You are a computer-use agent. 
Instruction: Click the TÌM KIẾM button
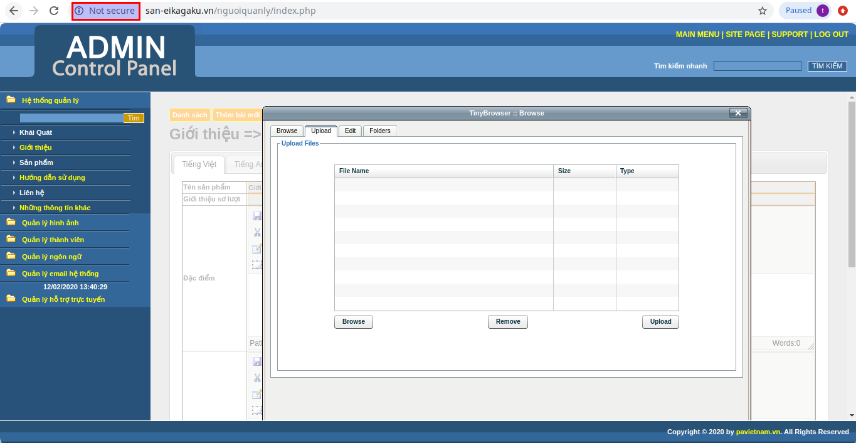(827, 66)
